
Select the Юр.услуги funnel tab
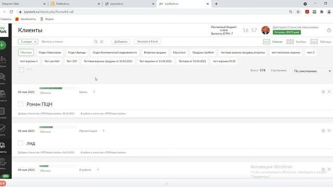(179, 52)
